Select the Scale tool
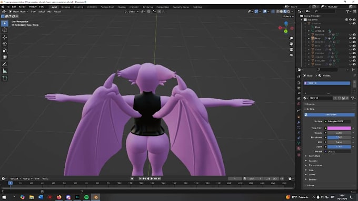This screenshot has height=201, width=358. pos(5,50)
